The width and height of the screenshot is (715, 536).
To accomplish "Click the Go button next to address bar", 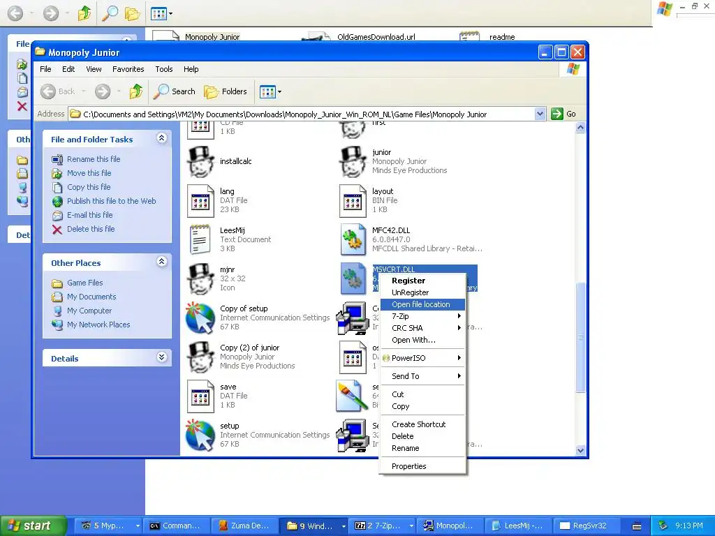I will (x=563, y=114).
